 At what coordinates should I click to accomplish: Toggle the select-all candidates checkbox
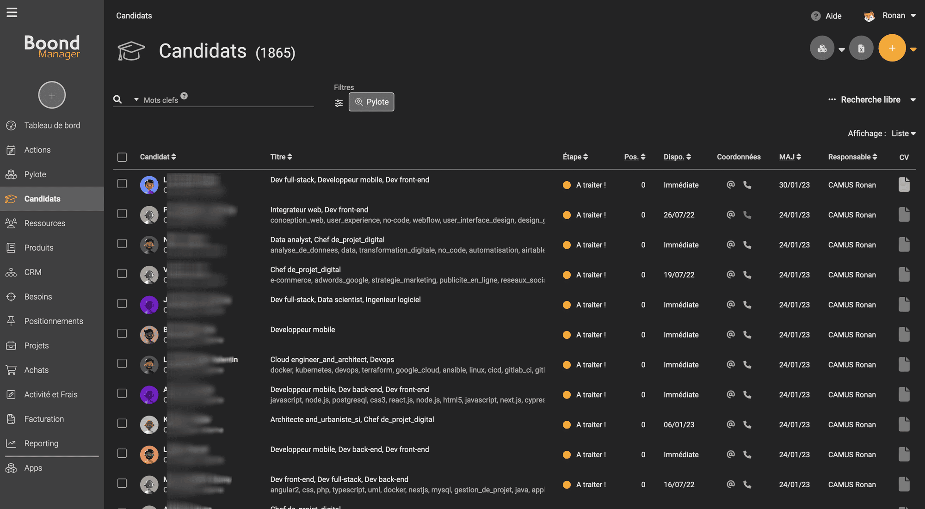point(122,157)
